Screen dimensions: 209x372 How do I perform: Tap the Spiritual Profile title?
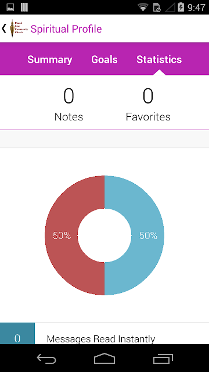[x=66, y=29]
